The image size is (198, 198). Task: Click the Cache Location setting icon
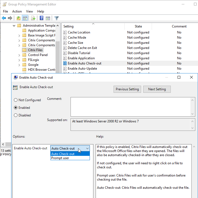coord(65,32)
